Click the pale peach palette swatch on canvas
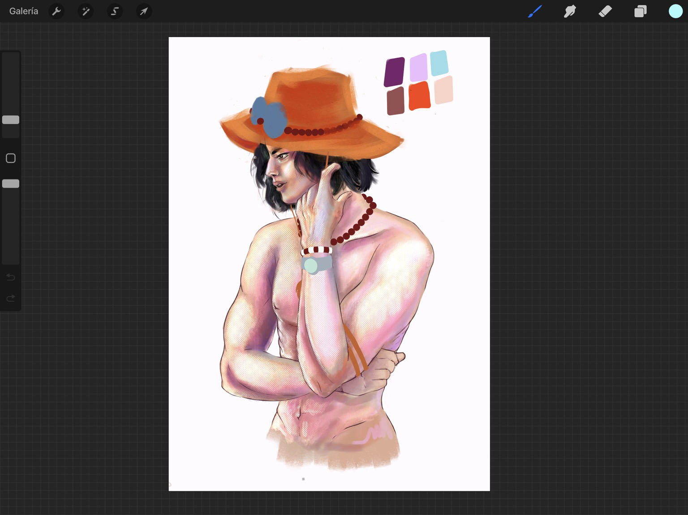 pyautogui.click(x=443, y=90)
